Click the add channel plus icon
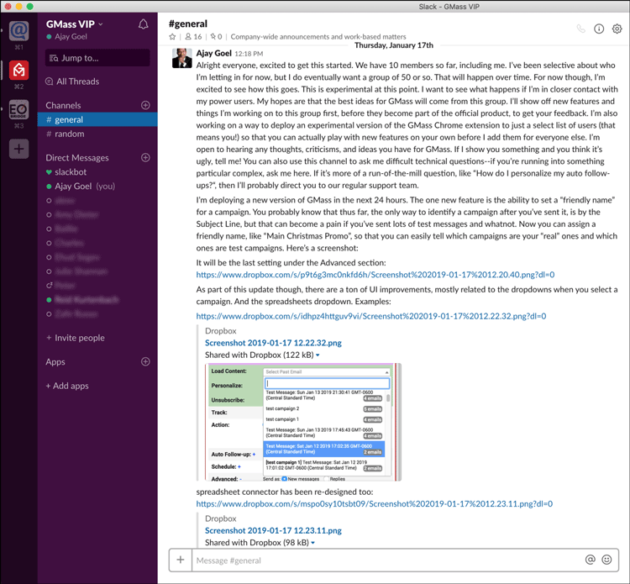This screenshot has width=630, height=584. point(145,105)
